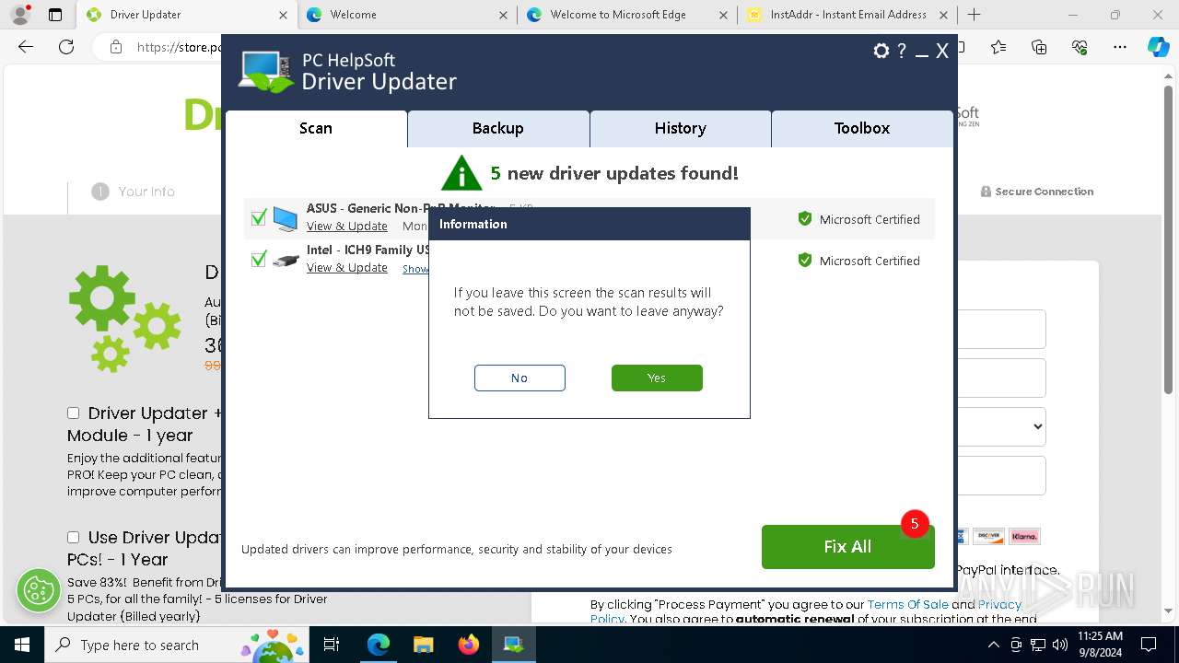Select the InstAddr browser tab
This screenshot has width=1179, height=663.
(x=846, y=15)
